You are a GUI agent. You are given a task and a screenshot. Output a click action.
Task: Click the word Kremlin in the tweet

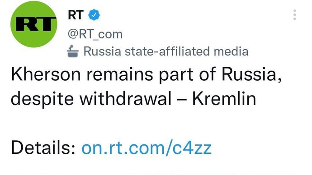224,99
